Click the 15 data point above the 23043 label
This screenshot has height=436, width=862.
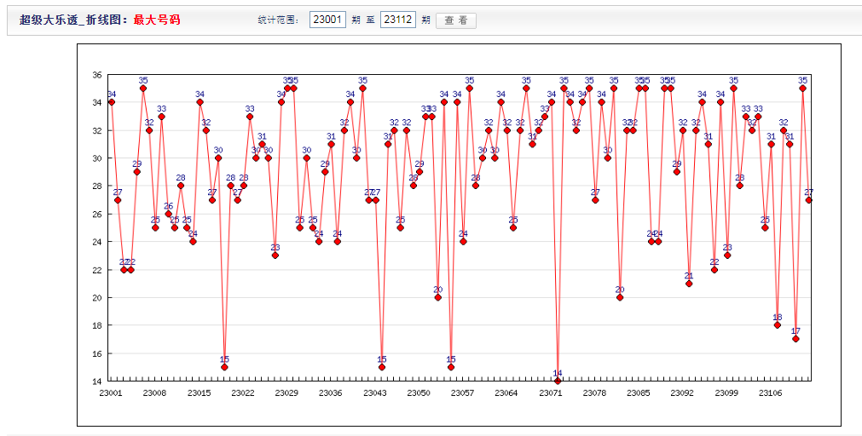click(x=382, y=367)
